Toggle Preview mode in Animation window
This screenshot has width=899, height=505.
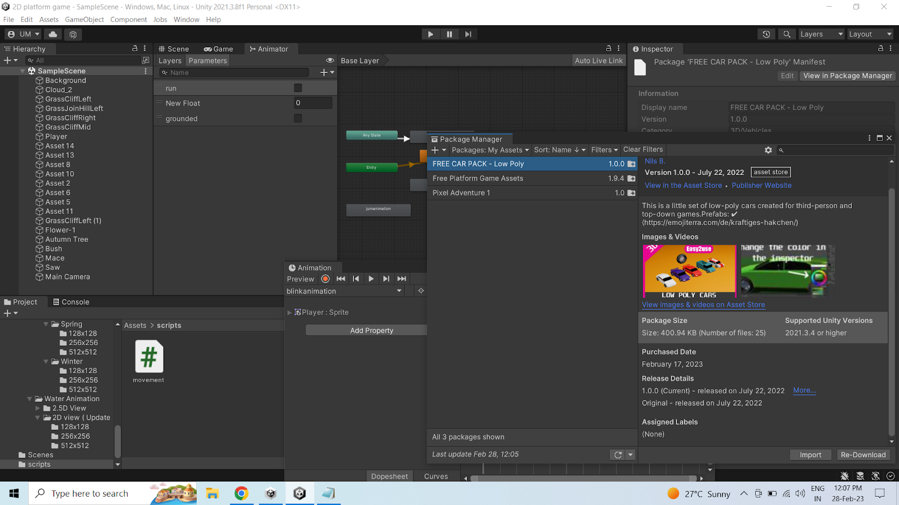(x=301, y=279)
